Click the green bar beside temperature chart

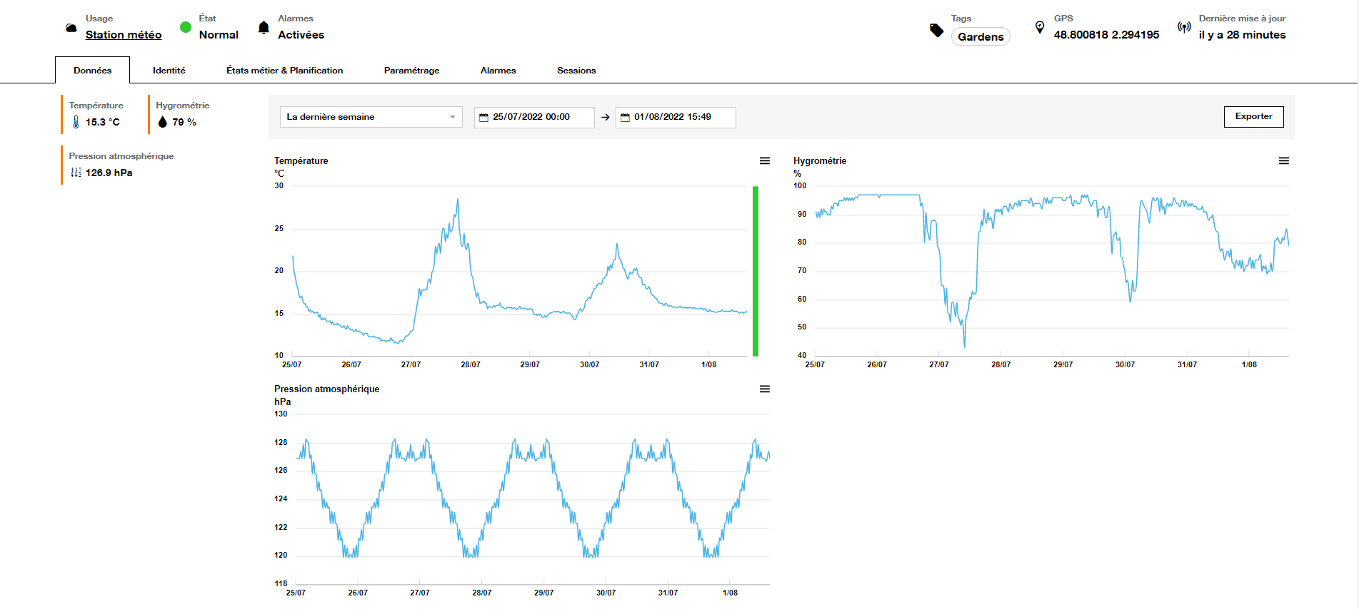pyautogui.click(x=756, y=271)
